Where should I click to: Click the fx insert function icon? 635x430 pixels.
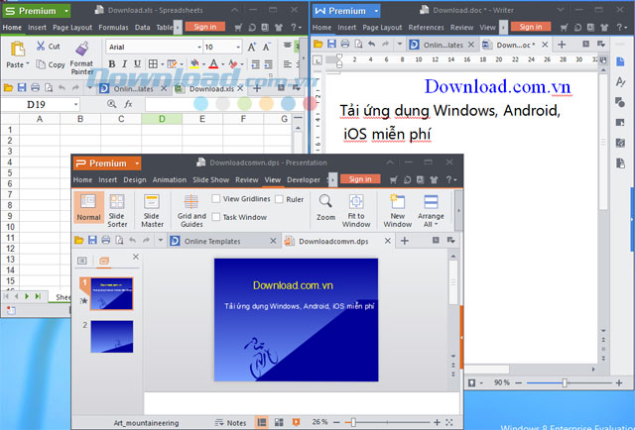coord(128,104)
